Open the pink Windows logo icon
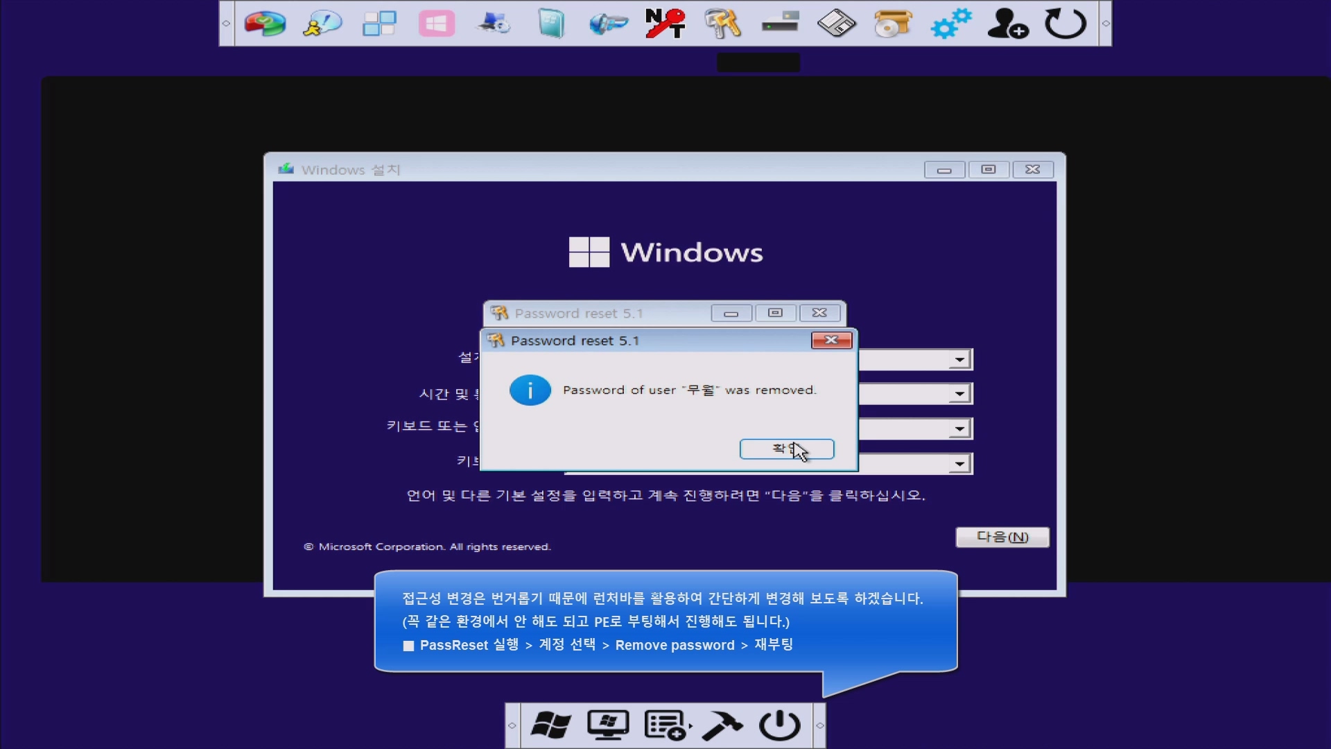This screenshot has width=1331, height=749. tap(436, 24)
